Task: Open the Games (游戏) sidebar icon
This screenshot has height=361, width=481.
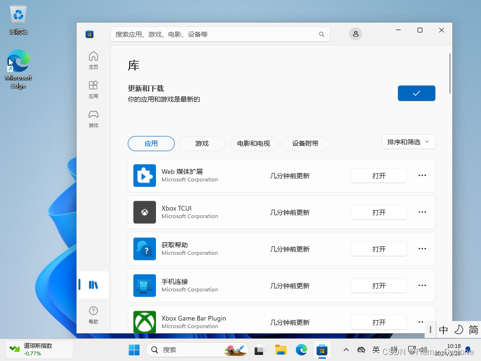Action: (x=93, y=118)
